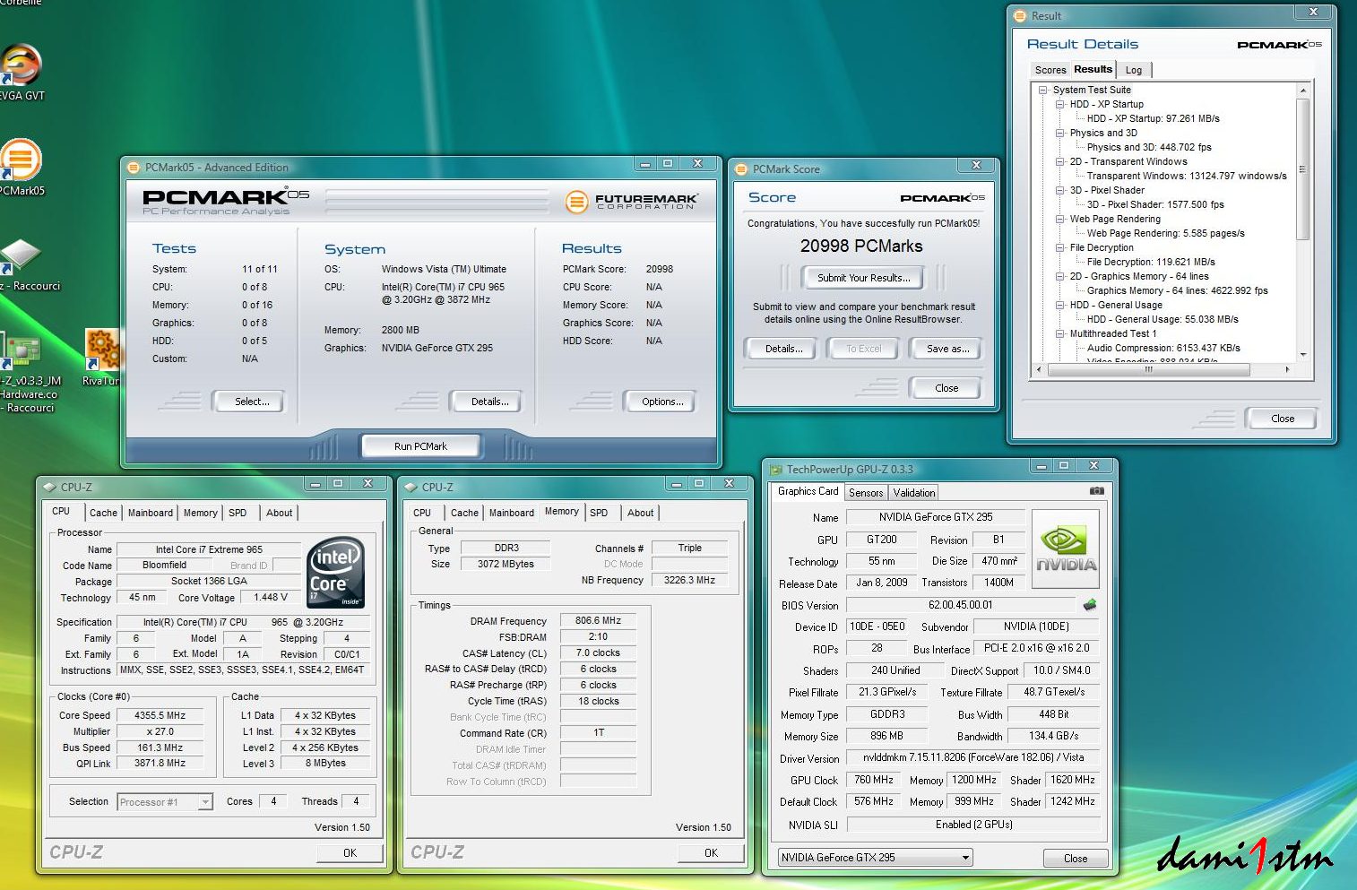This screenshot has width=1357, height=890.
Task: Collapse the File Decryption node
Action: coord(1060,247)
